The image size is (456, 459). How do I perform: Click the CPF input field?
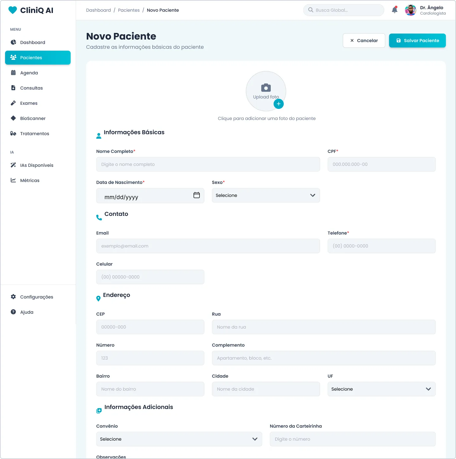click(381, 164)
